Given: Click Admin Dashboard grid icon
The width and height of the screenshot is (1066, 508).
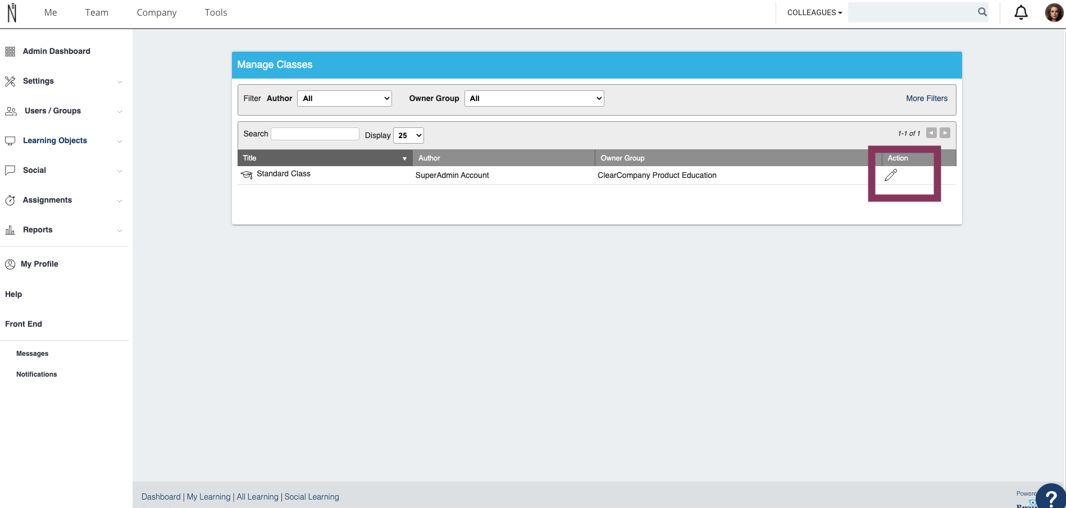Looking at the screenshot, I should click(x=10, y=52).
